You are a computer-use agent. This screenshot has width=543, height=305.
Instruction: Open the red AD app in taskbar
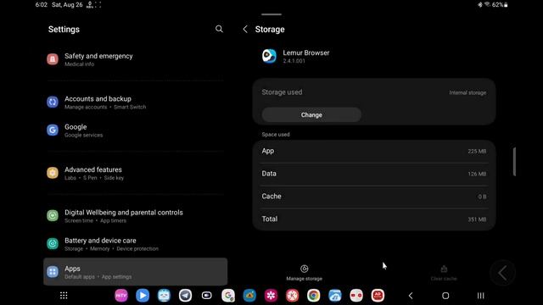[378, 296]
